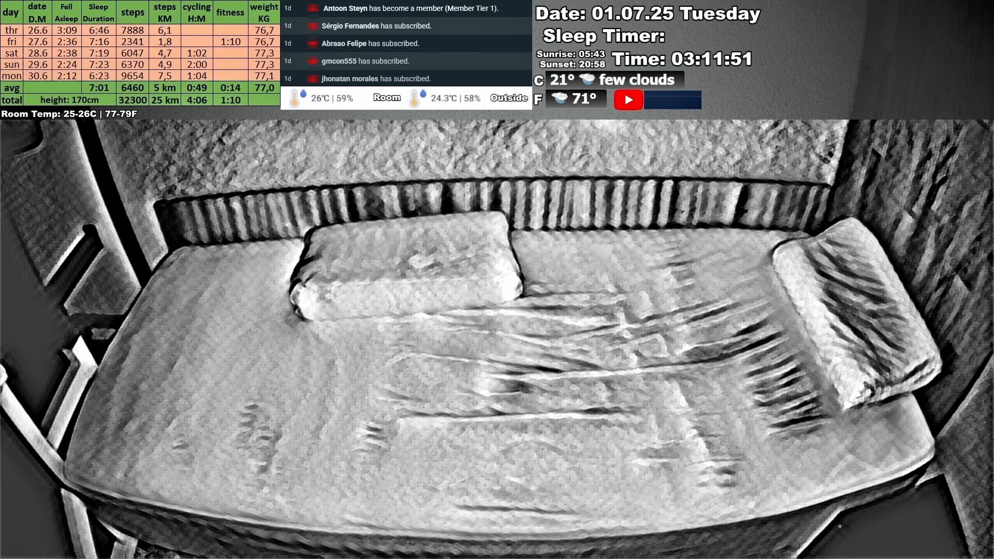Click Sunset: 20:58 text
994x559 pixels.
click(572, 64)
